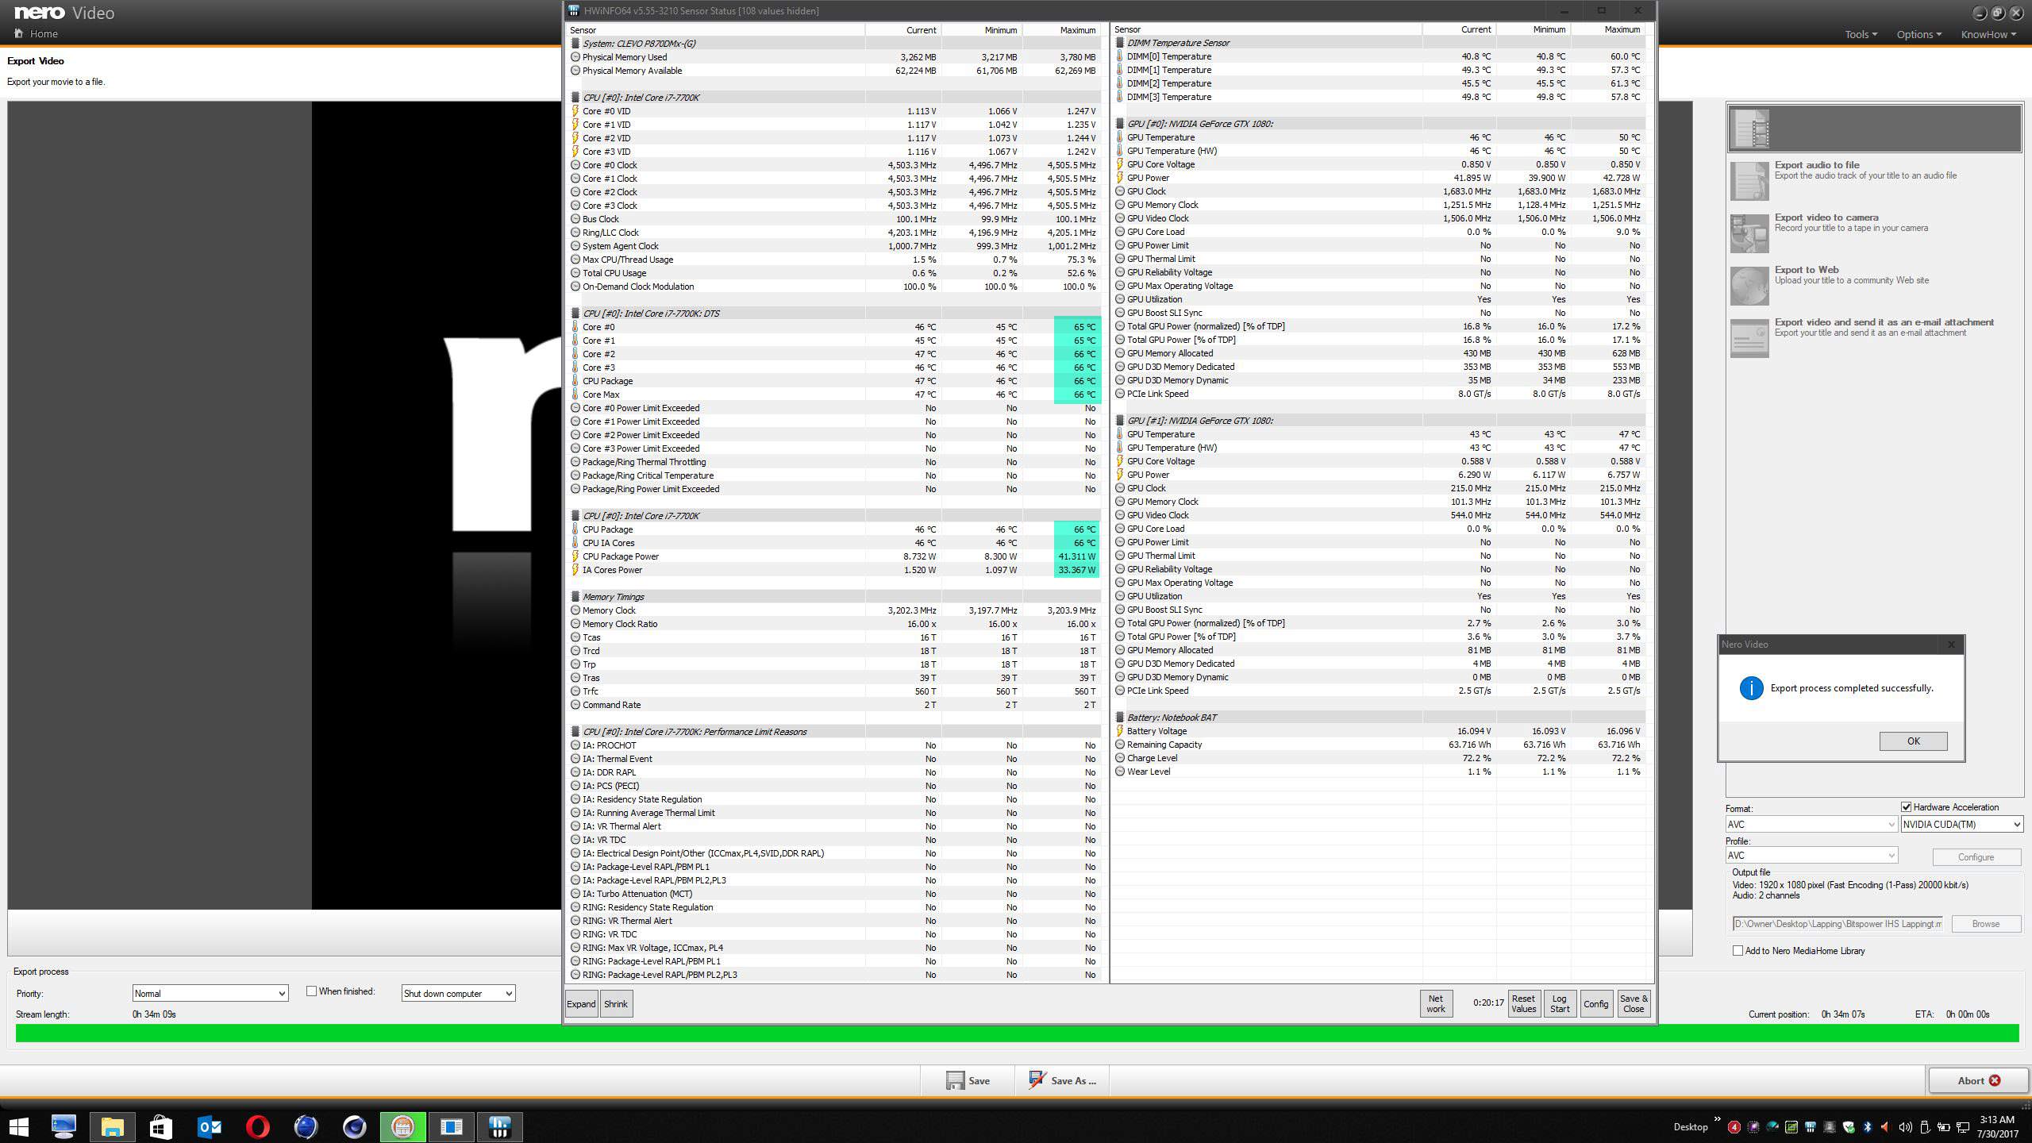Expand the Shut down computer dropdown
2032x1143 pixels.
pos(458,993)
